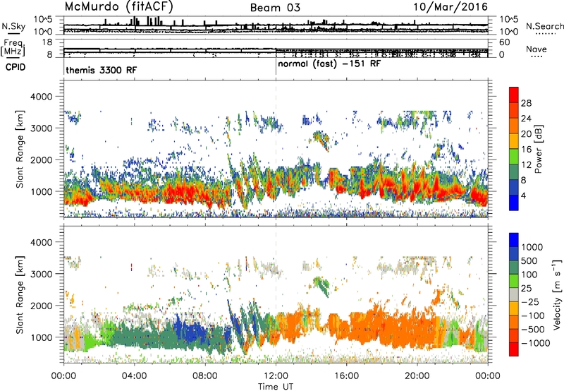Click the red -1000 velocity colorbar segment
The height and width of the screenshot is (391, 564).
coord(514,349)
